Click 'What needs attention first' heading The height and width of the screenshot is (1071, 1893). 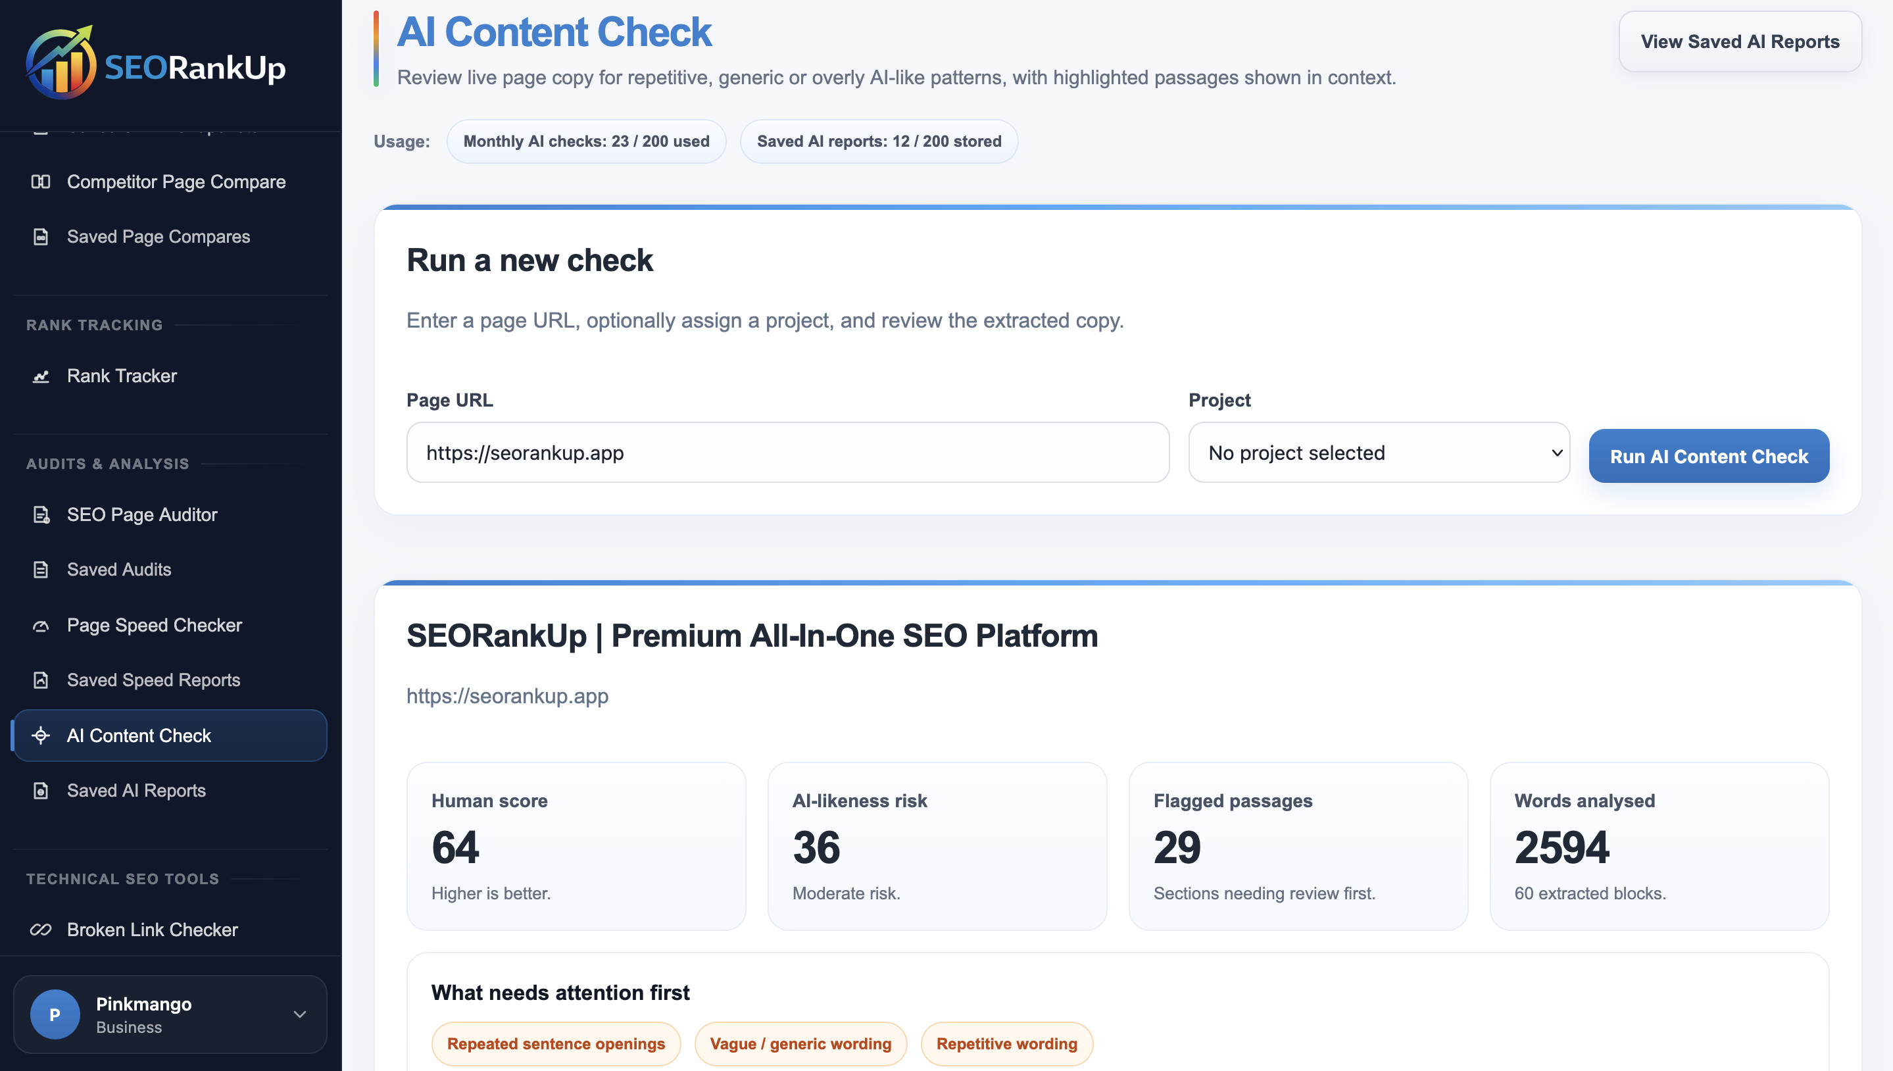click(x=560, y=993)
